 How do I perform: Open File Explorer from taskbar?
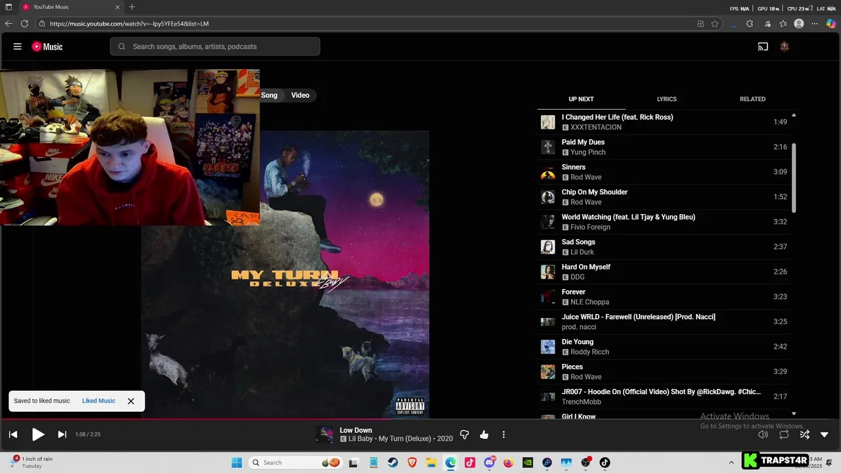pyautogui.click(x=431, y=462)
